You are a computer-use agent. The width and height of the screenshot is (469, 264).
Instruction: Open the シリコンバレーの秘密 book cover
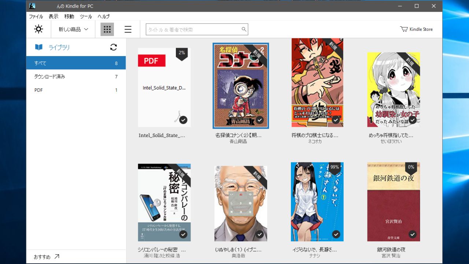click(x=164, y=202)
